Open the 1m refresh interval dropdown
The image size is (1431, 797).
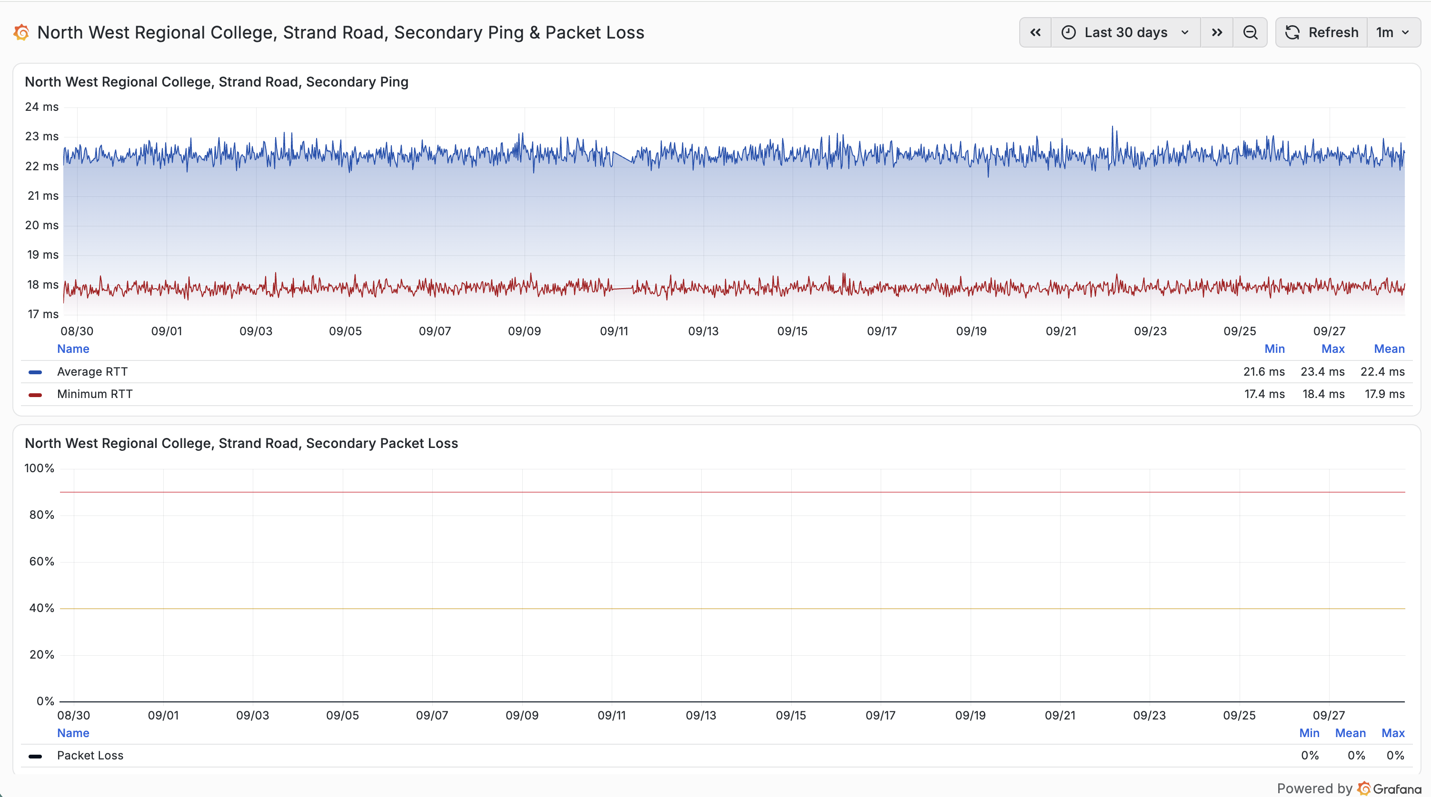[x=1393, y=33]
